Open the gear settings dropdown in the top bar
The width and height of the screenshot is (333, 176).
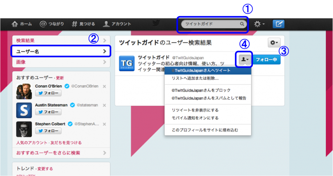tap(259, 24)
